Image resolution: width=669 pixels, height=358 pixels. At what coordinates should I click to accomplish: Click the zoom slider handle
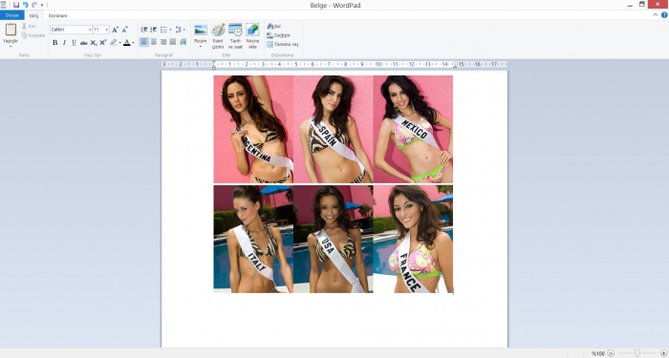pos(637,353)
